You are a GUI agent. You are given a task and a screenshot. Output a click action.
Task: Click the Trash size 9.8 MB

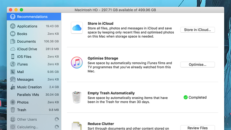[54, 110]
